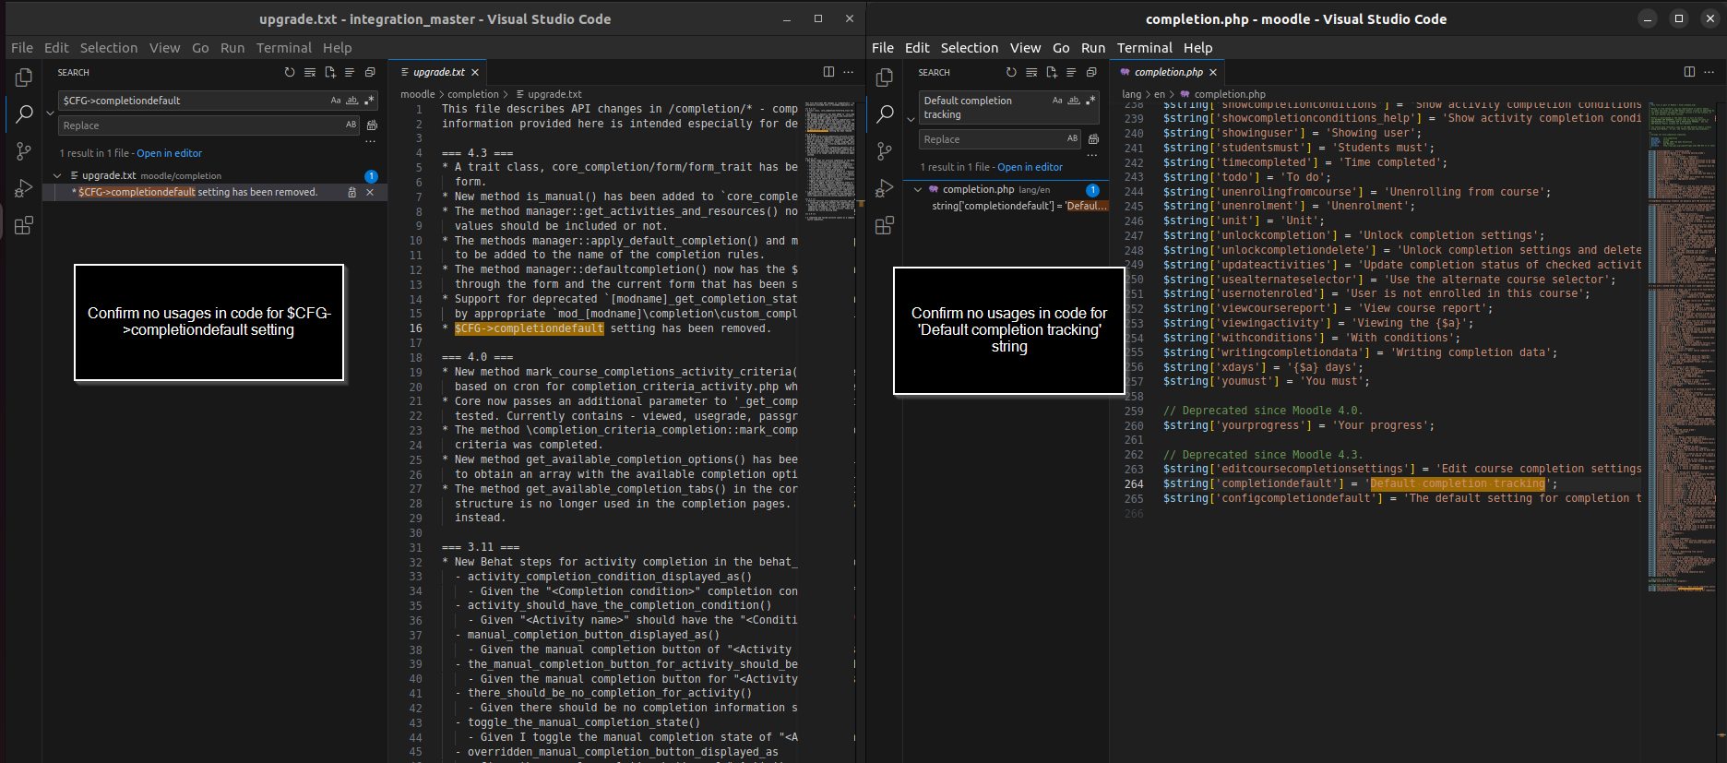The width and height of the screenshot is (1727, 763).
Task: Open new search editor in moodle window
Action: point(1052,72)
